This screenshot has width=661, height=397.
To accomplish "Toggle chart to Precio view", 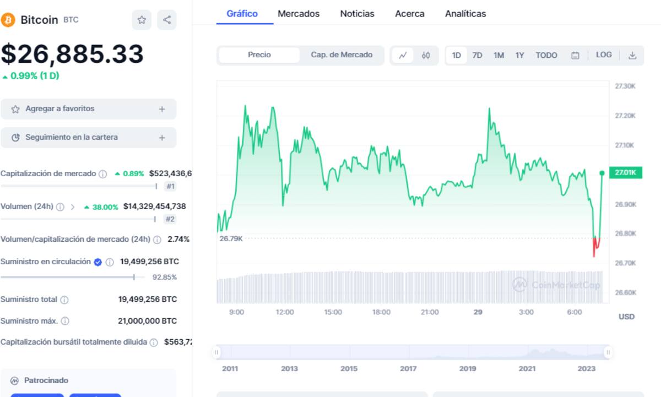I will [x=259, y=55].
